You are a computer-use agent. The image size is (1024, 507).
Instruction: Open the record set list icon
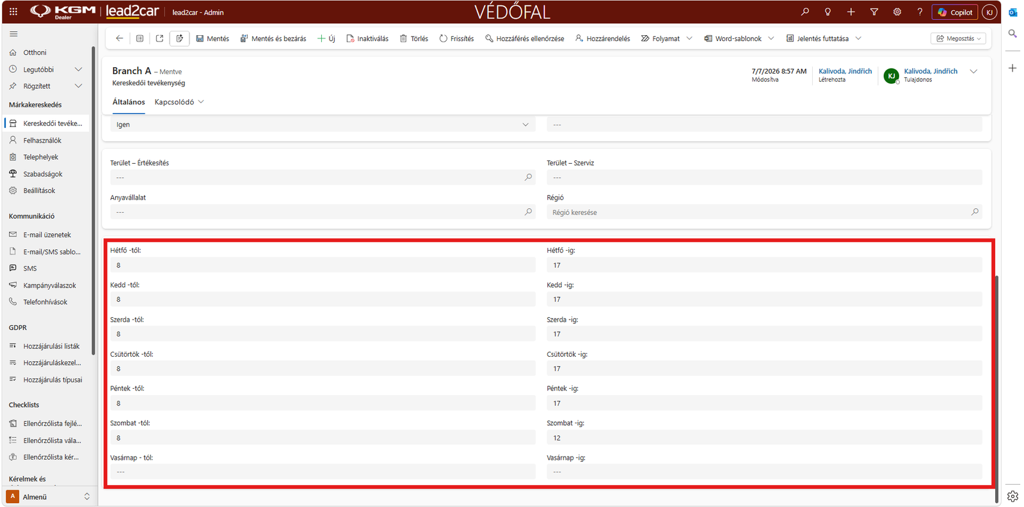click(140, 38)
